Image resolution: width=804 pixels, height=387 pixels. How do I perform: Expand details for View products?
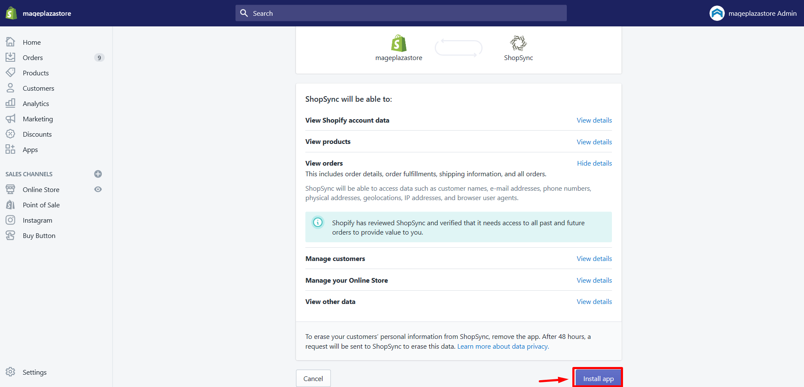pos(594,142)
